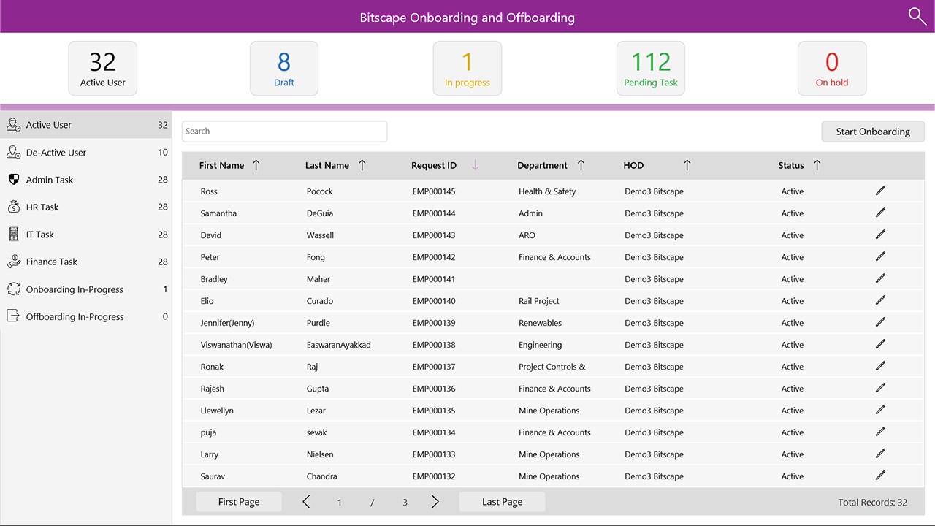Open the Active User sidebar section
The image size is (935, 526).
86,125
